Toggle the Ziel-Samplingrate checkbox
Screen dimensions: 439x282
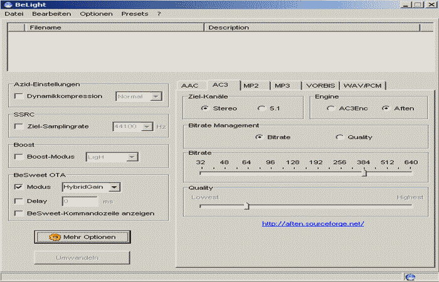pyautogui.click(x=19, y=127)
